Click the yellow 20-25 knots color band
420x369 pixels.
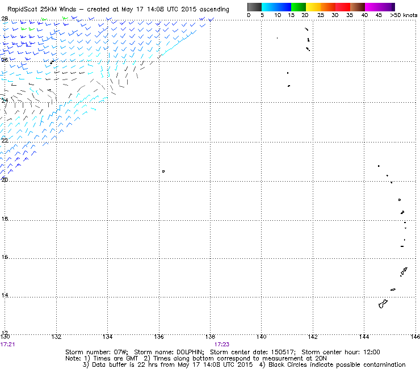(x=313, y=7)
